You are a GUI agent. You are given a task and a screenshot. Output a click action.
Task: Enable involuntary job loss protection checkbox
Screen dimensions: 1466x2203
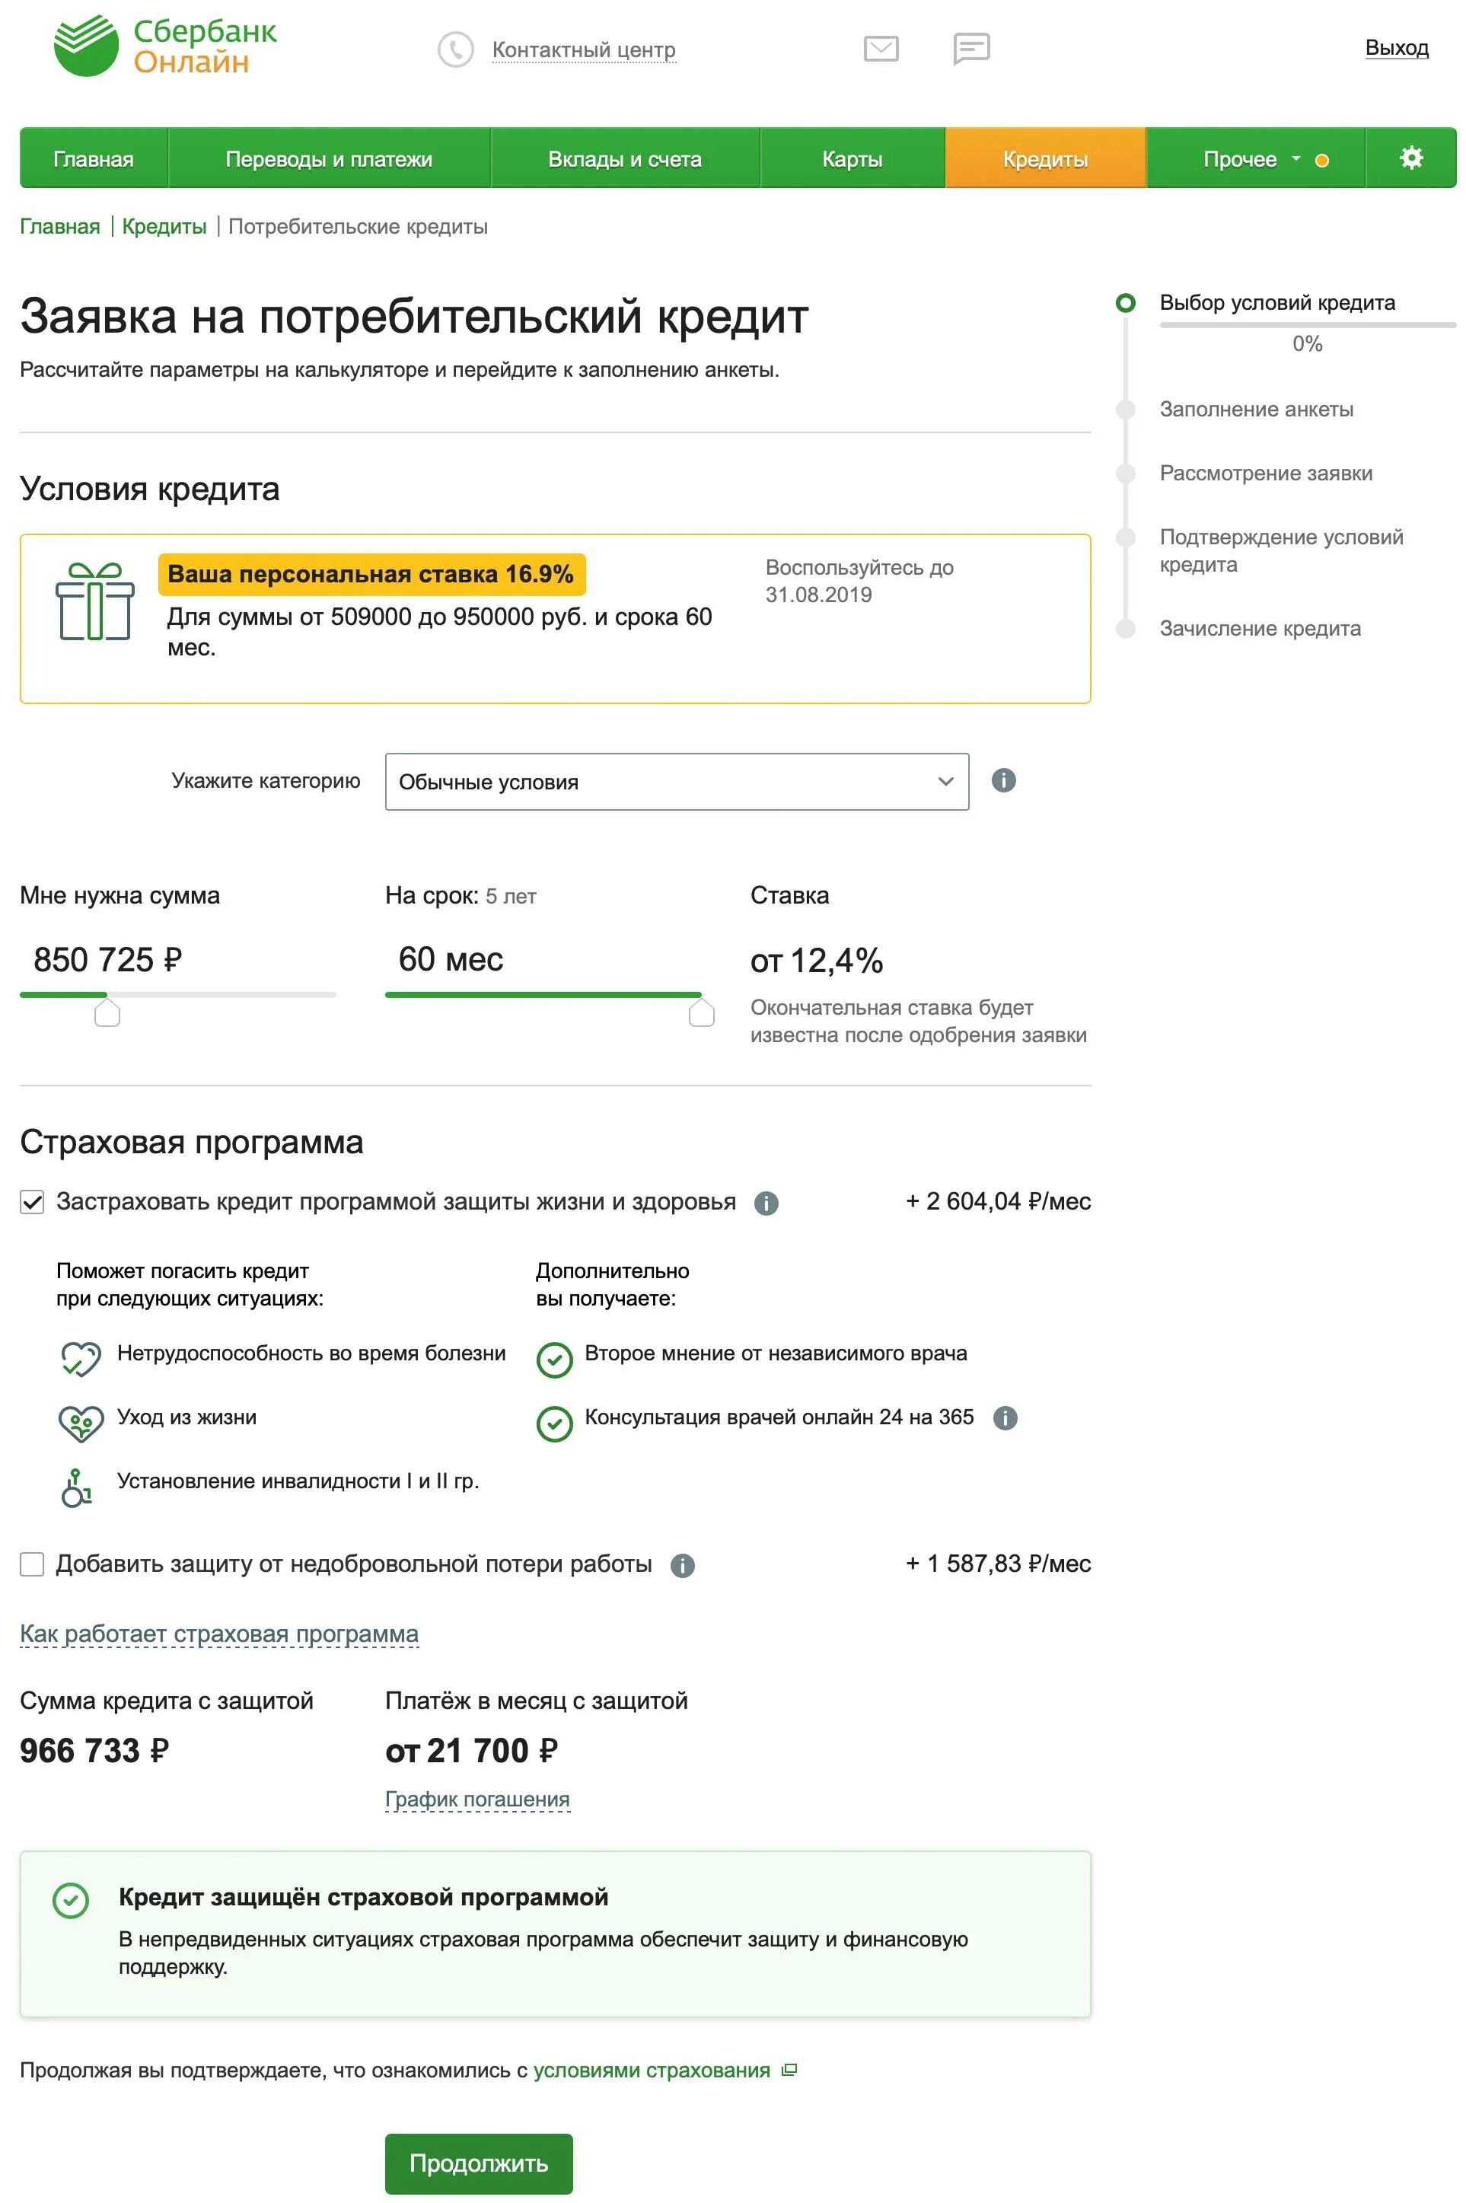[x=32, y=1564]
